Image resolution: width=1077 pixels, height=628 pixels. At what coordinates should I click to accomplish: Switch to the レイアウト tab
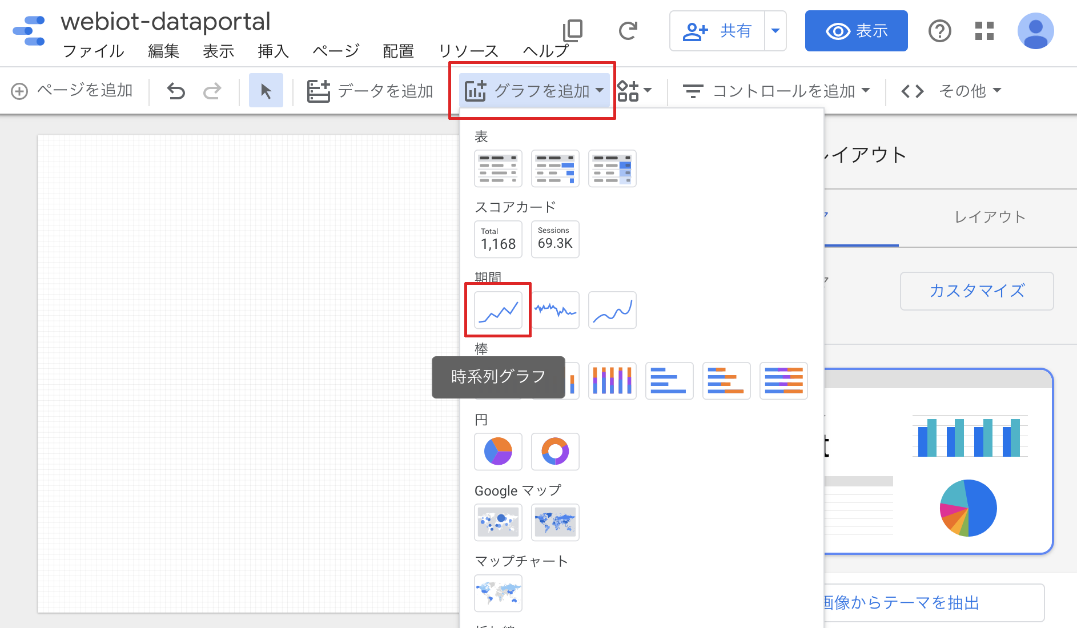click(989, 217)
